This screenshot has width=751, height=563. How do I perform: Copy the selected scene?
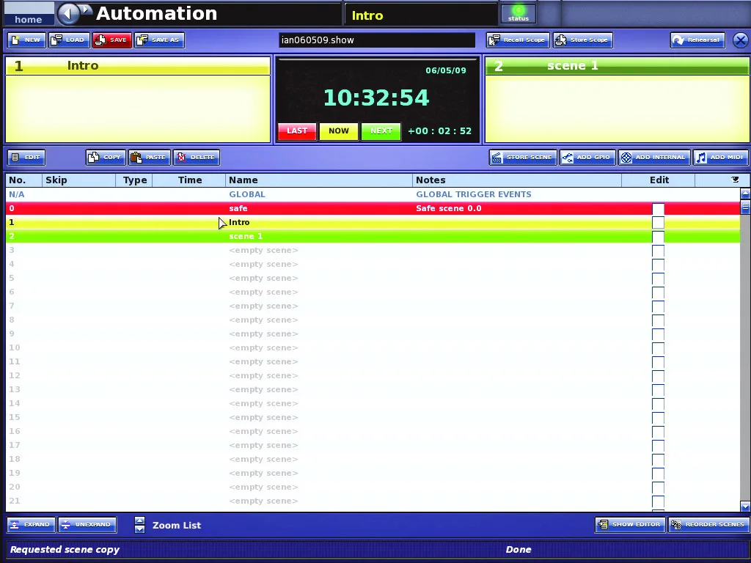tap(106, 158)
